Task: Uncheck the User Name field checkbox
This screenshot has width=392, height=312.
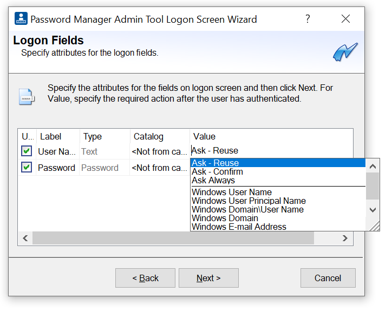Action: coord(27,151)
